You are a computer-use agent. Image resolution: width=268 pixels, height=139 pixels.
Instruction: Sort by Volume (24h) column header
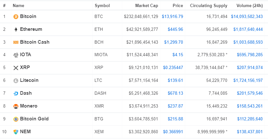pyautogui.click(x=250, y=5)
